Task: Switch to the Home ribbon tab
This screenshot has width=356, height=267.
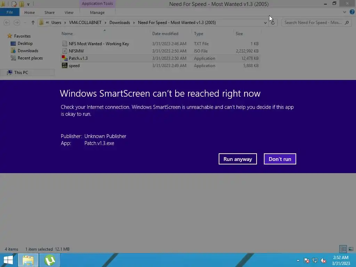Action: [30, 13]
